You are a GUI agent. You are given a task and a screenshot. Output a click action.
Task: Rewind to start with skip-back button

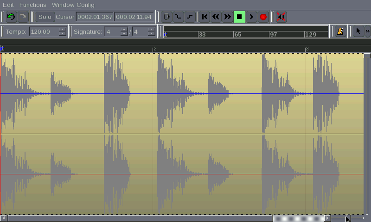pos(204,17)
